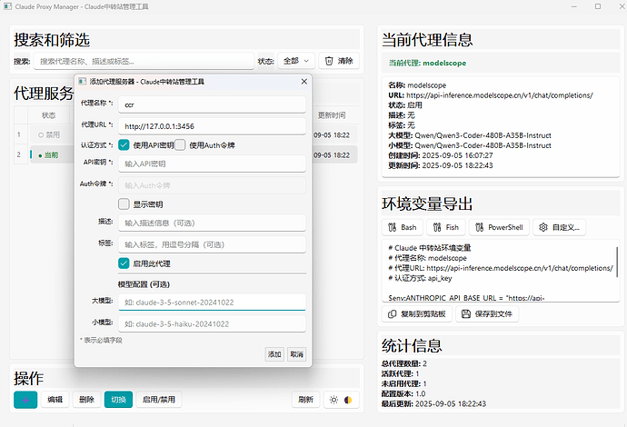Image resolution: width=627 pixels, height=427 pixels.
Task: Click the tags input field
Action: [x=212, y=244]
